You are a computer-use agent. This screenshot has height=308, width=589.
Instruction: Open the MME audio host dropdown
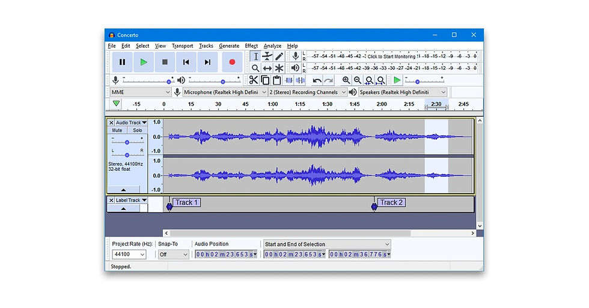(141, 92)
